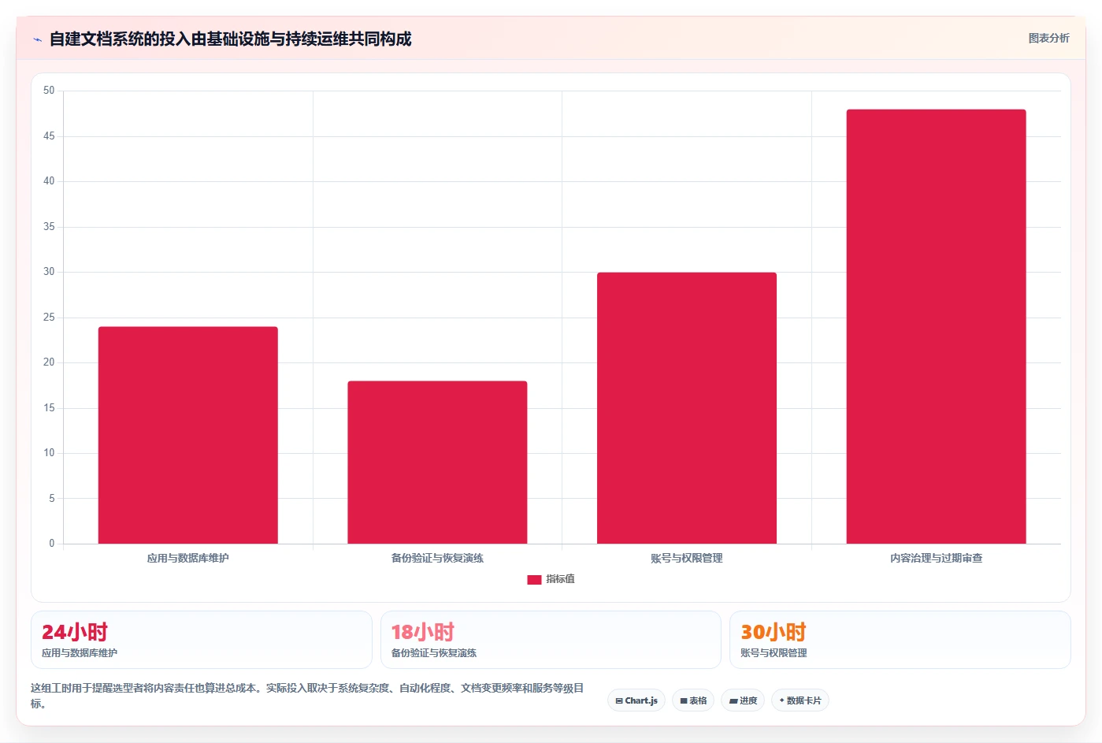
Task: Toggle the 指标值 legend color swatch
Action: coord(534,579)
